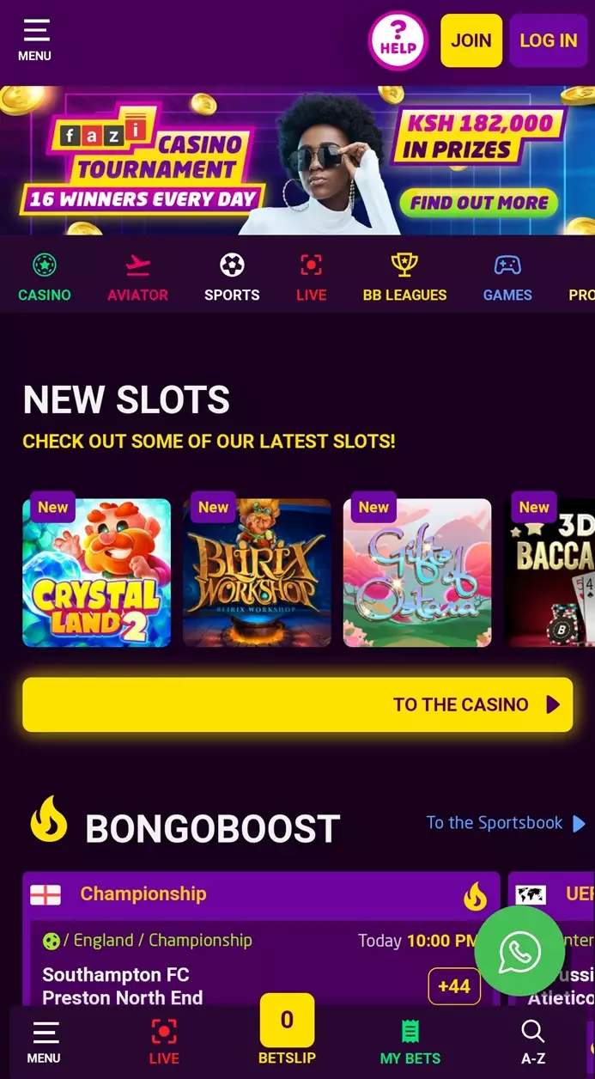Click the yellow JOIN button
The height and width of the screenshot is (1079, 595).
click(471, 40)
